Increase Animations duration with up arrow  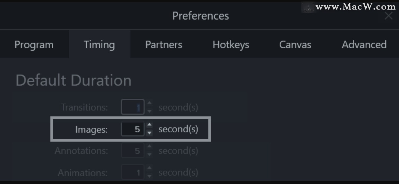coord(149,168)
